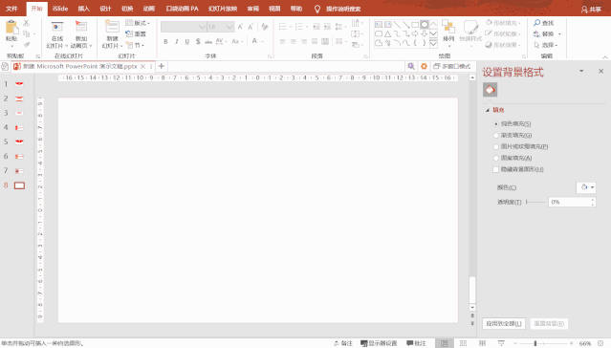
Task: Click the New Slide (新建幻灯片) icon
Action: tap(112, 27)
